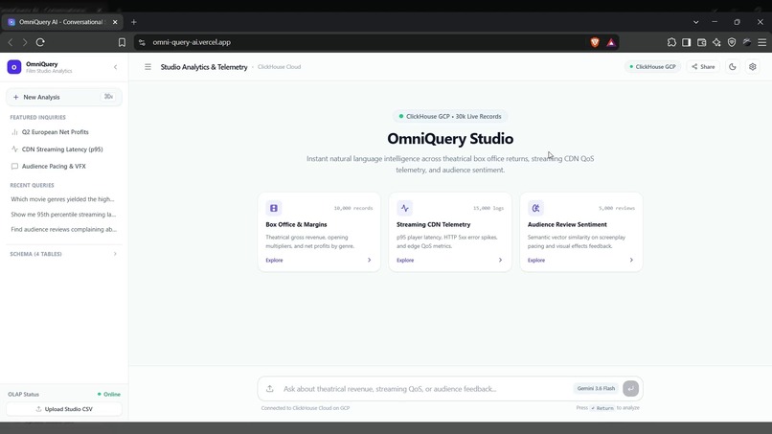The width and height of the screenshot is (772, 434).
Task: Open recent query 'Which movie genres yielded'
Action: pyautogui.click(x=62, y=199)
